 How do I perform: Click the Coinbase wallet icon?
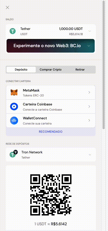coord(14,107)
